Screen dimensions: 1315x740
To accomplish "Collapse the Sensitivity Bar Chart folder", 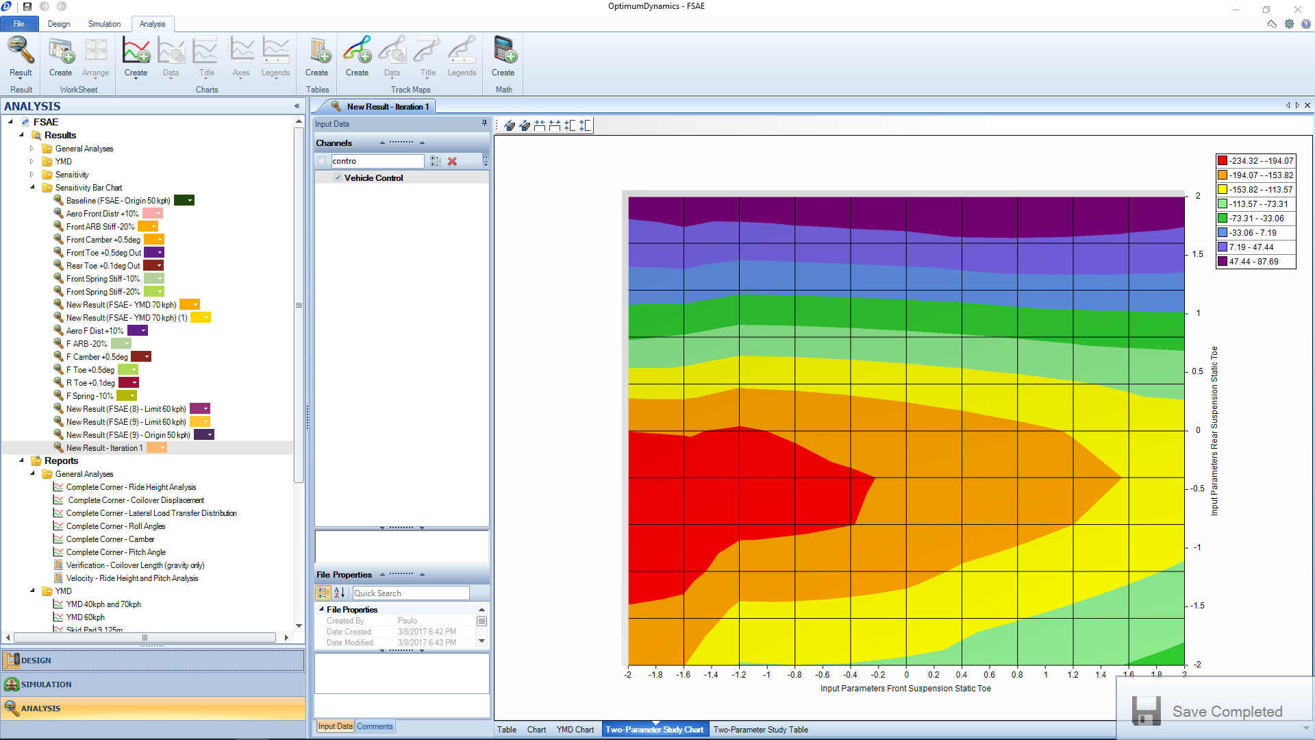I will pyautogui.click(x=32, y=187).
